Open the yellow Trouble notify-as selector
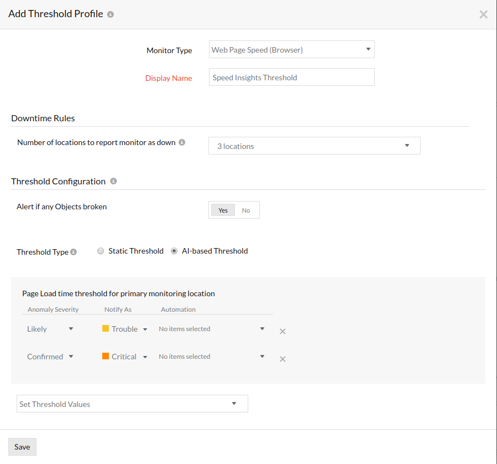Image resolution: width=497 pixels, height=464 pixels. [x=125, y=329]
